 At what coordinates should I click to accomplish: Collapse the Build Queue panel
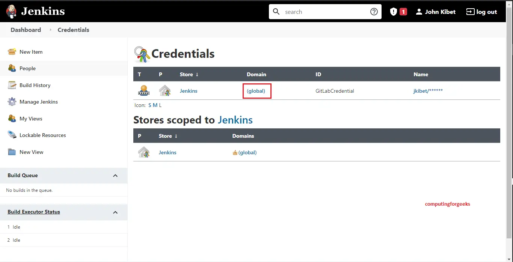(x=115, y=176)
